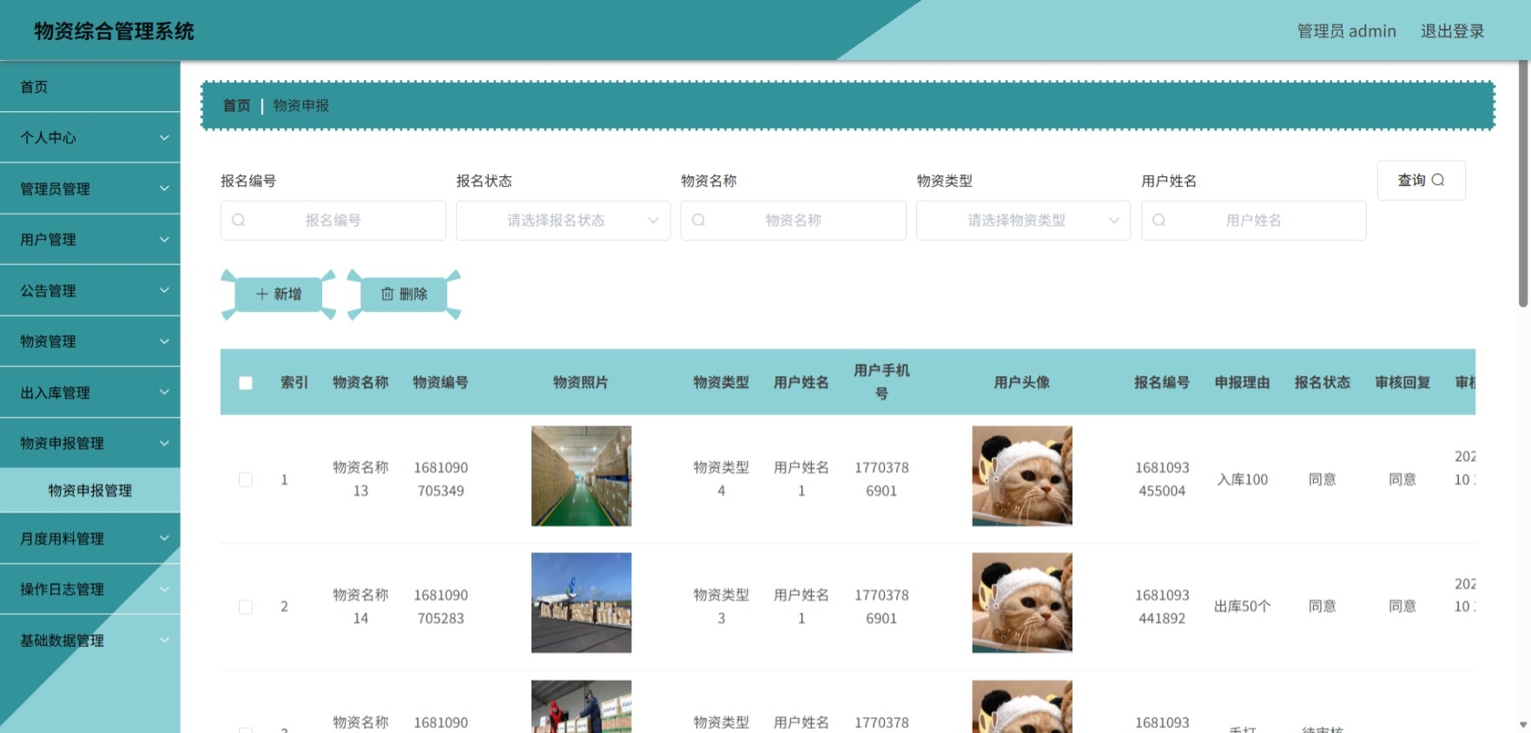Click the magnifier icon on 查询 button
Image resolution: width=1531 pixels, height=733 pixels.
(x=1438, y=180)
